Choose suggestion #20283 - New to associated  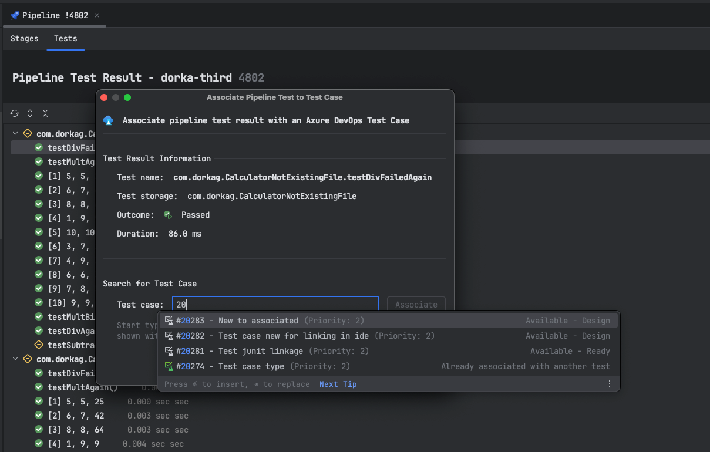(x=389, y=321)
